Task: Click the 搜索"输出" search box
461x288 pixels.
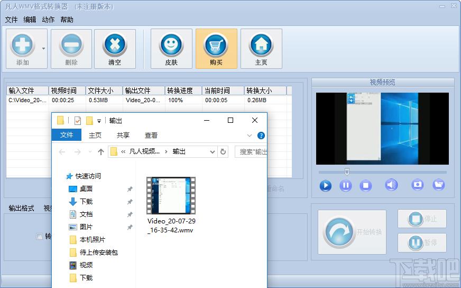Action: (251, 151)
